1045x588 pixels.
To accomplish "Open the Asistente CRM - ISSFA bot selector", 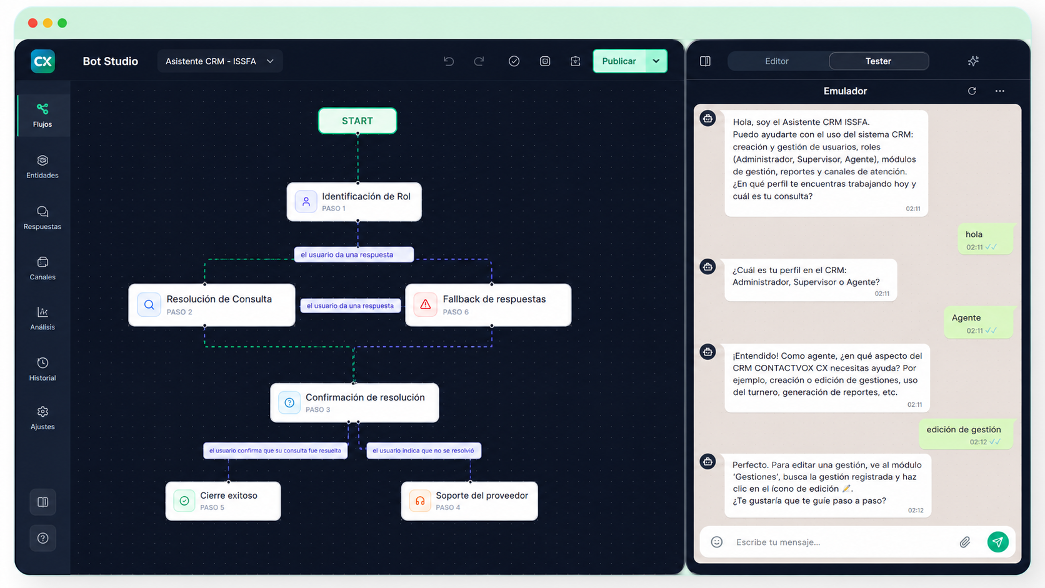I will [x=220, y=61].
